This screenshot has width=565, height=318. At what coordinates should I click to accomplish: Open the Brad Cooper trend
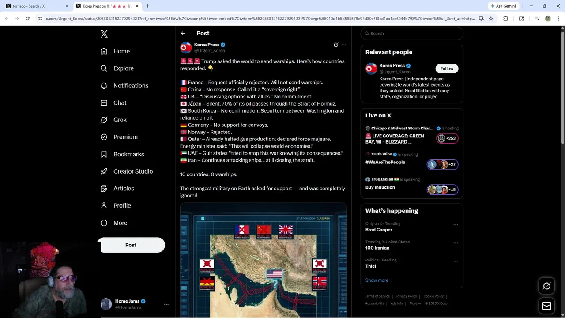[x=379, y=230]
